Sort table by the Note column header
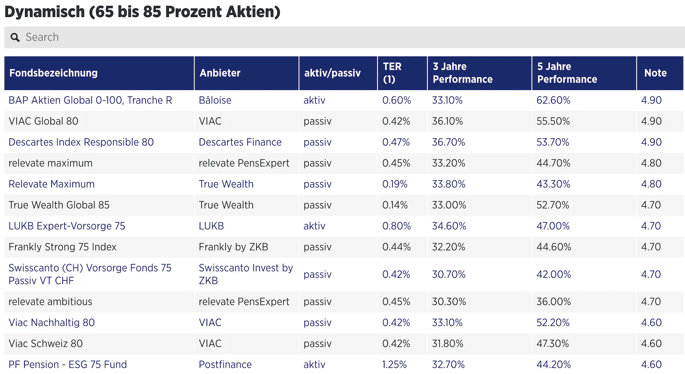 (x=655, y=73)
